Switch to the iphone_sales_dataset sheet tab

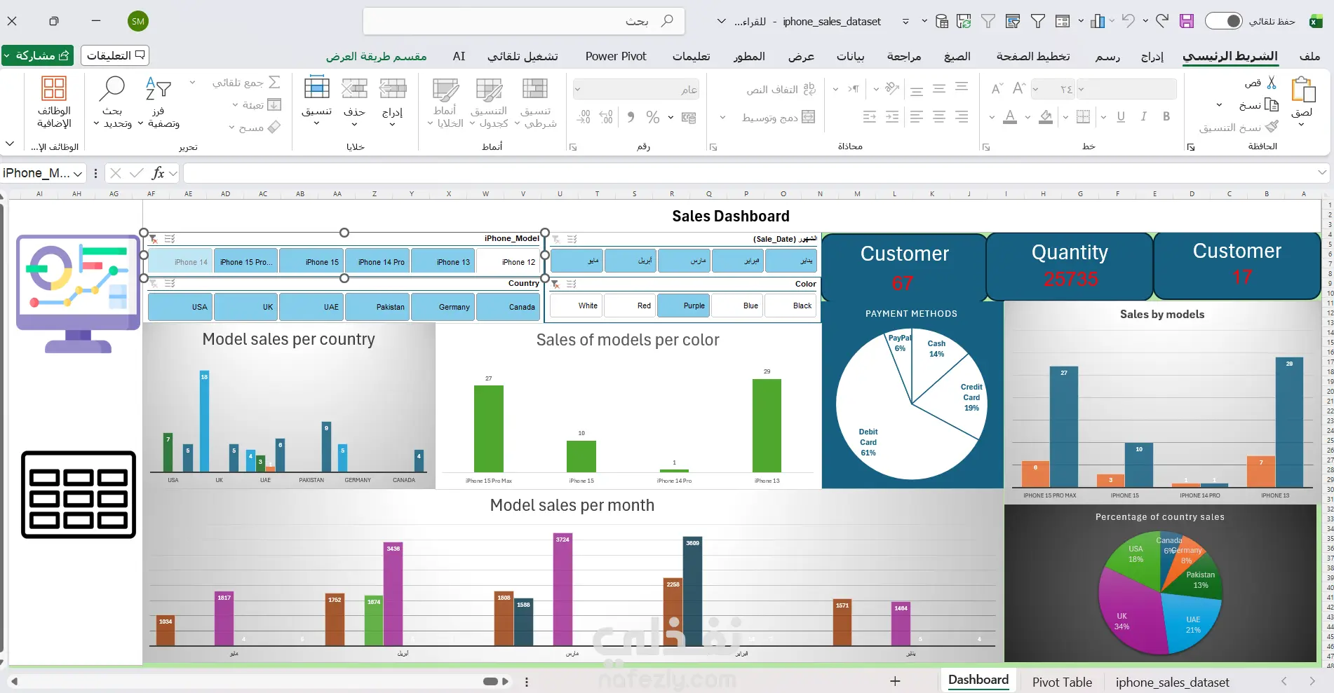coord(1173,682)
